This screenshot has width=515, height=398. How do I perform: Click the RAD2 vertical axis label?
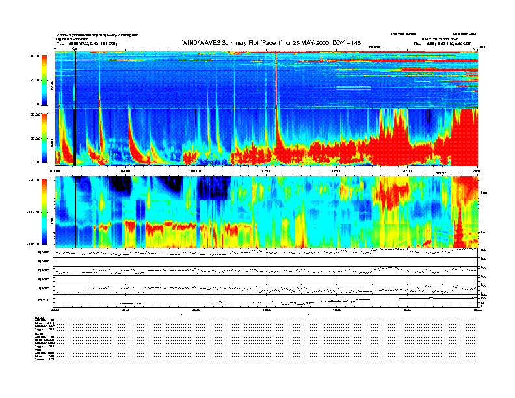51,86
